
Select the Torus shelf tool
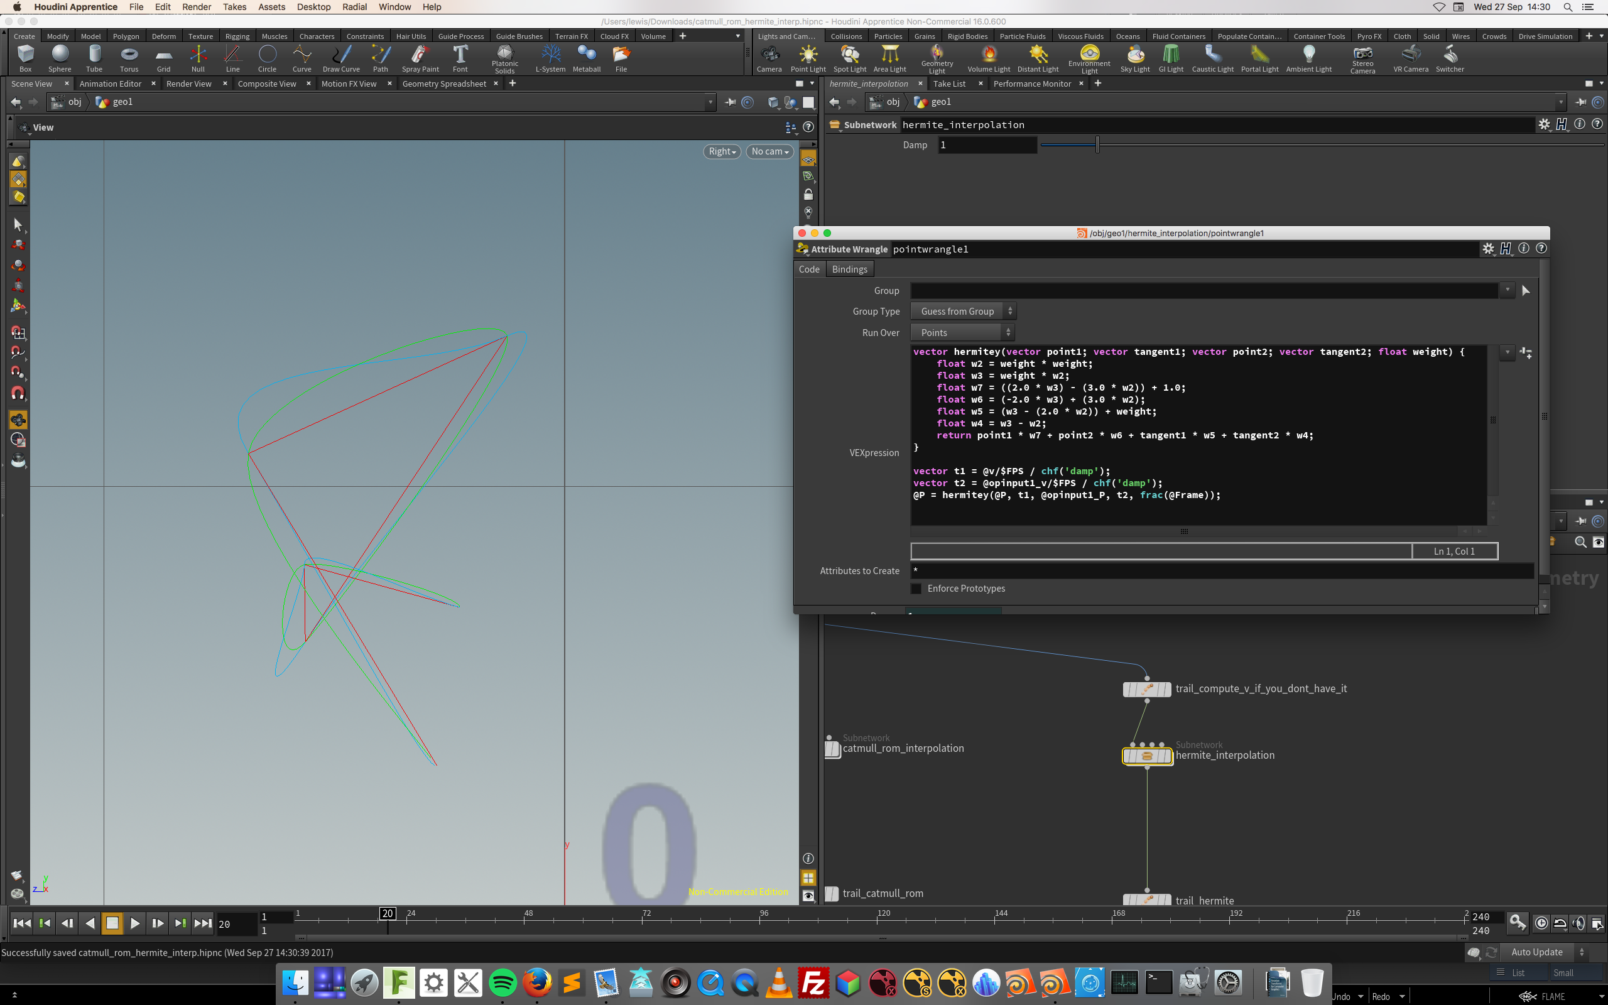point(129,58)
